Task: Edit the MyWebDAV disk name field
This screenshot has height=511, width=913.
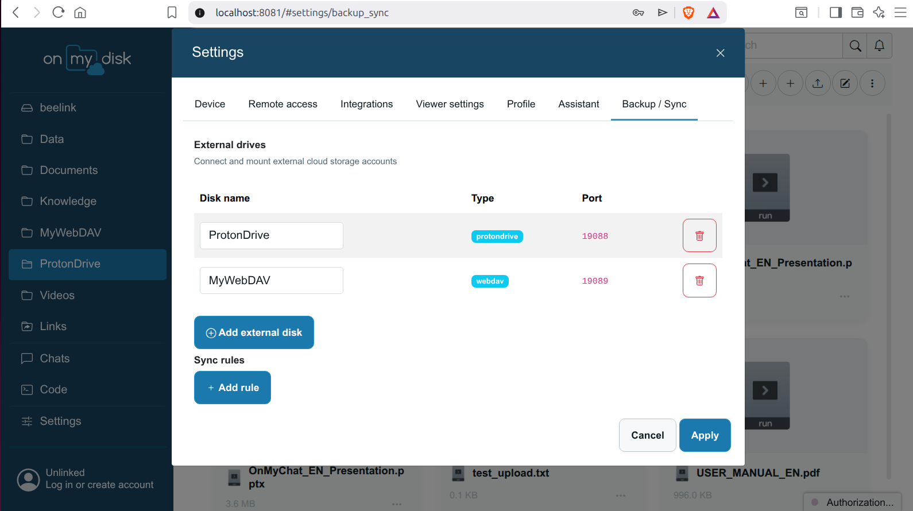Action: [x=272, y=280]
